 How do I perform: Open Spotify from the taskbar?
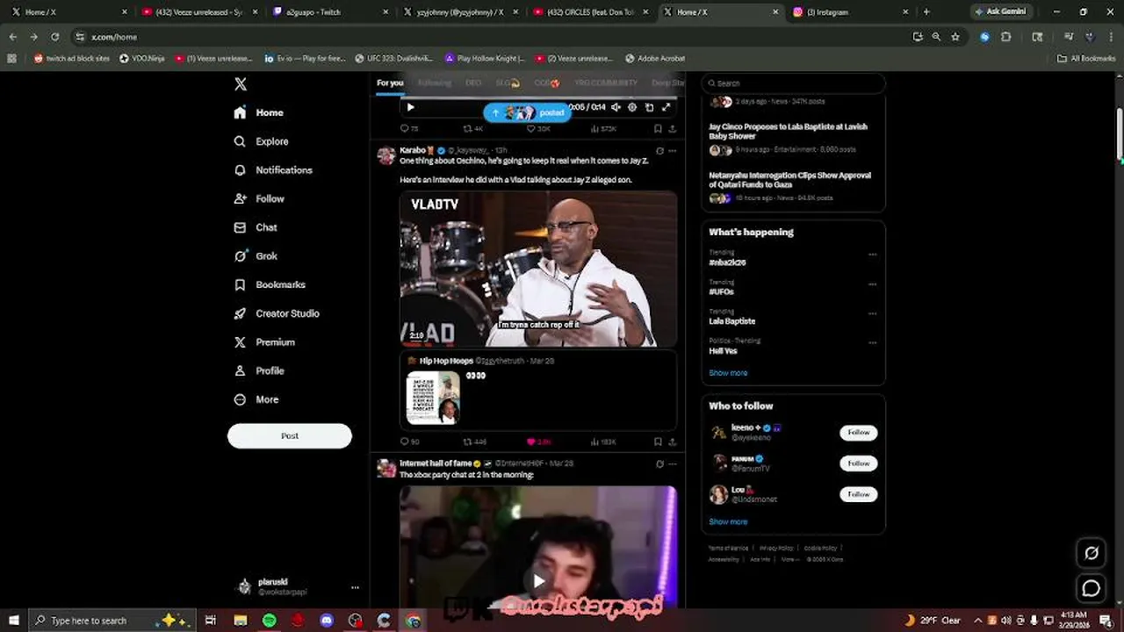pos(270,621)
